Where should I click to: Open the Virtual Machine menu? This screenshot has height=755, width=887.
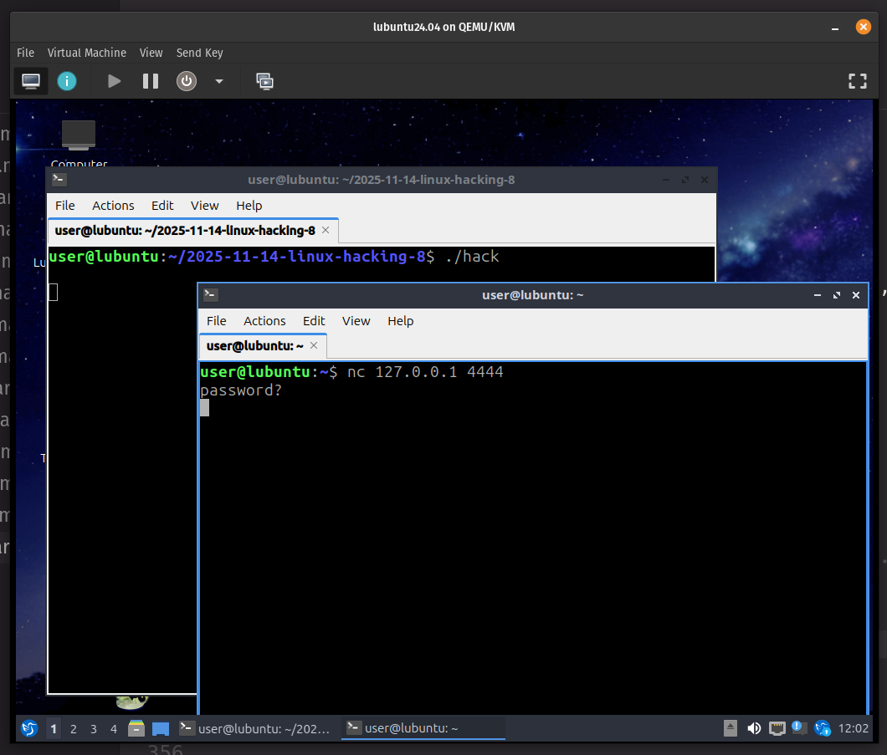point(86,53)
